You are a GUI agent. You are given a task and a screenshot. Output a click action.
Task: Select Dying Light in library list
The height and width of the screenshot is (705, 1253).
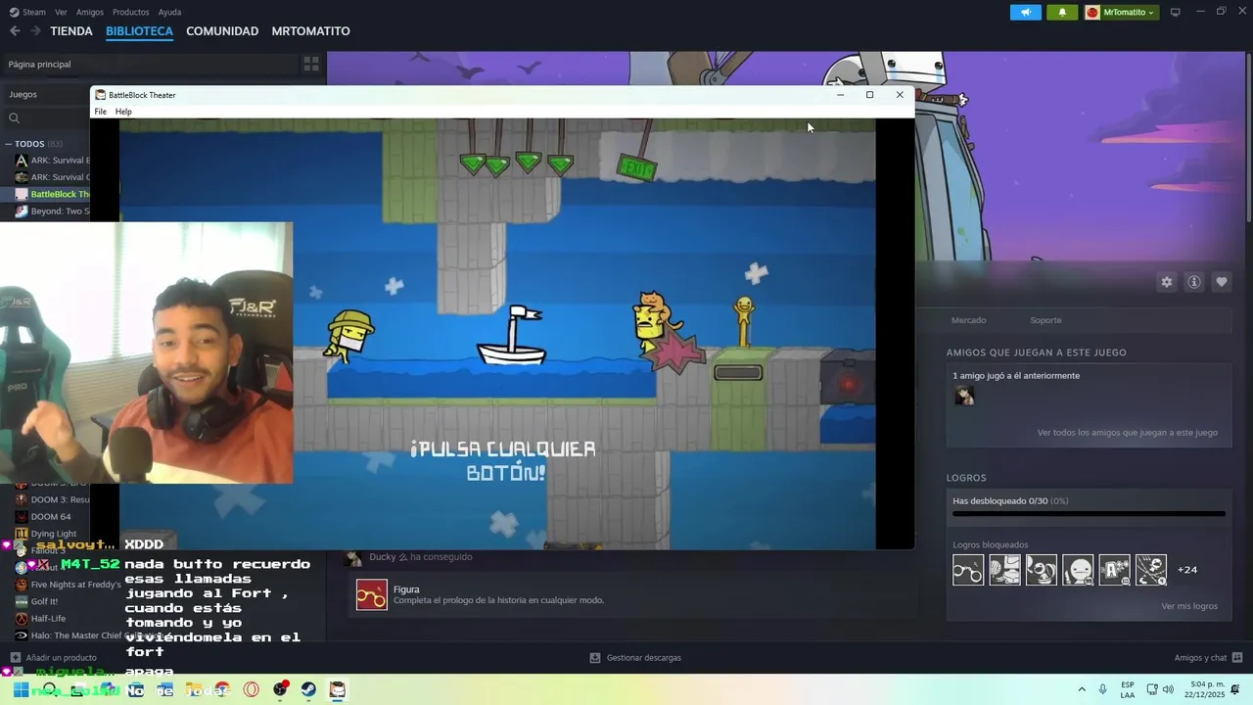pos(51,534)
